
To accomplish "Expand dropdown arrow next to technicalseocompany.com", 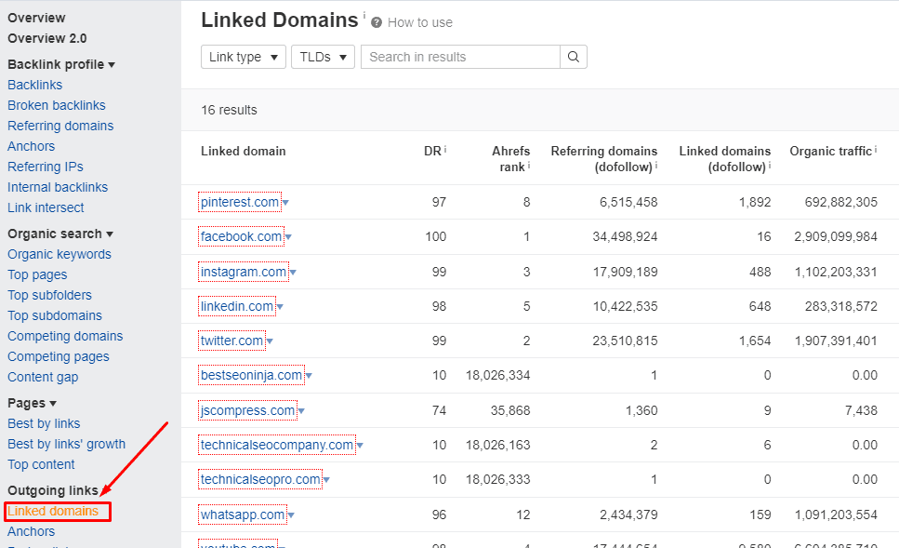I will (360, 446).
